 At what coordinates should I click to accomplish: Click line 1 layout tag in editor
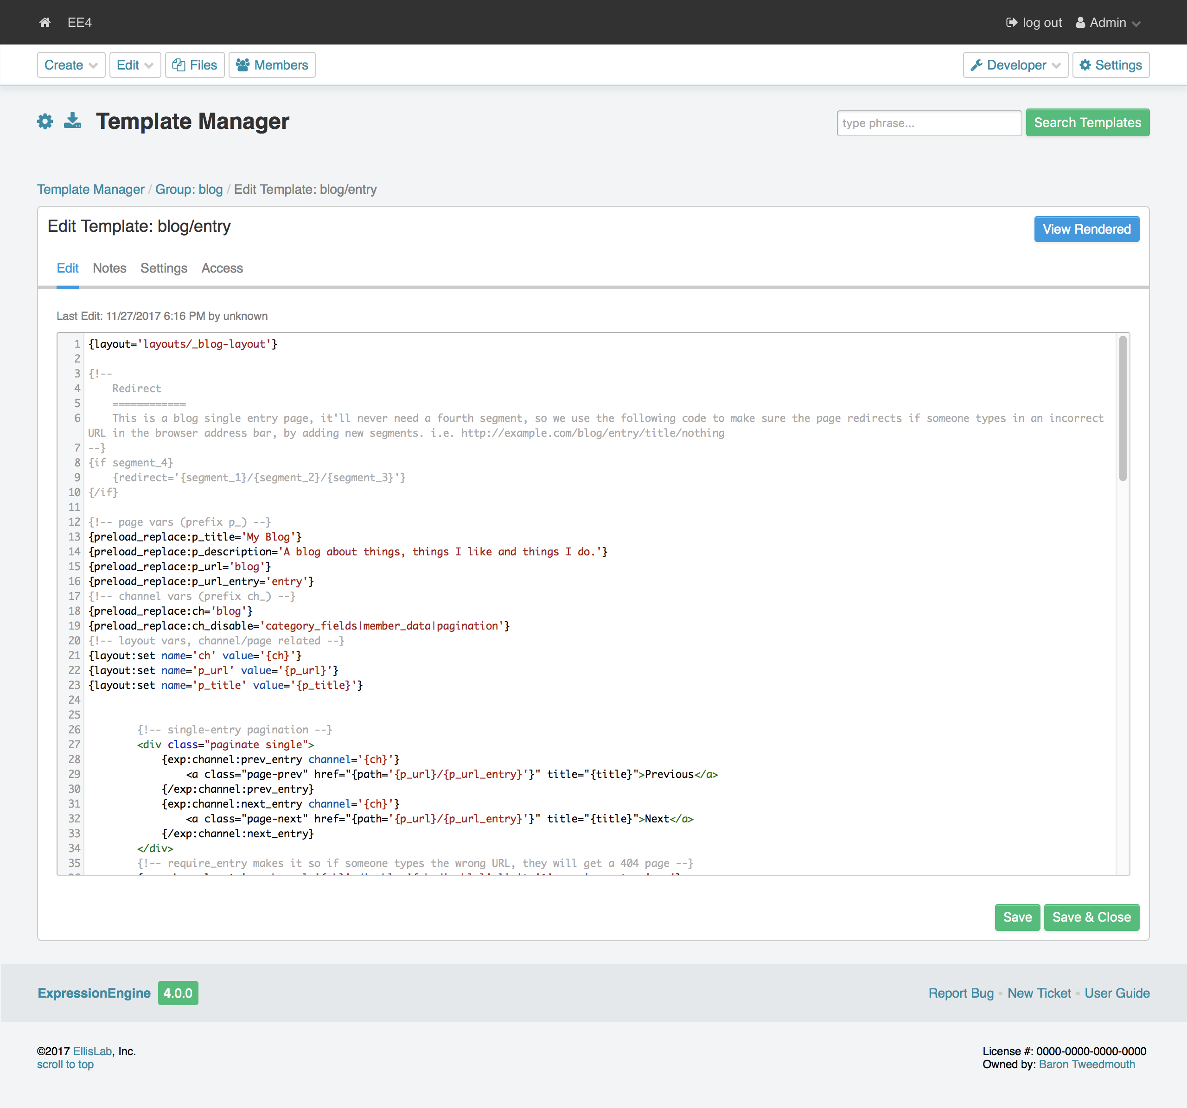tap(183, 344)
